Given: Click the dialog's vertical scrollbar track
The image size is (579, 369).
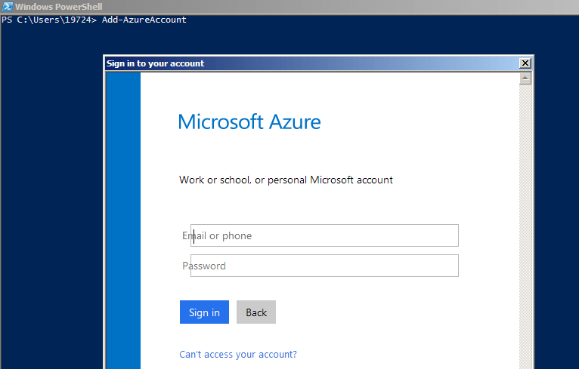Looking at the screenshot, I should [x=525, y=226].
